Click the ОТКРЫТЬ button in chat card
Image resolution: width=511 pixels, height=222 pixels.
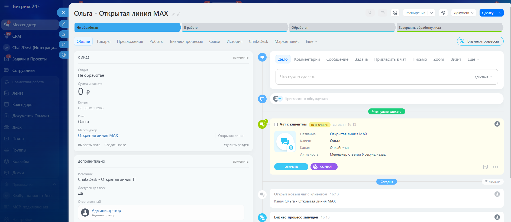[291, 167]
